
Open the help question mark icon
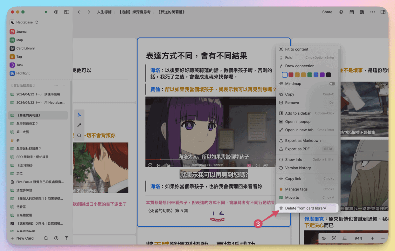tap(56, 238)
